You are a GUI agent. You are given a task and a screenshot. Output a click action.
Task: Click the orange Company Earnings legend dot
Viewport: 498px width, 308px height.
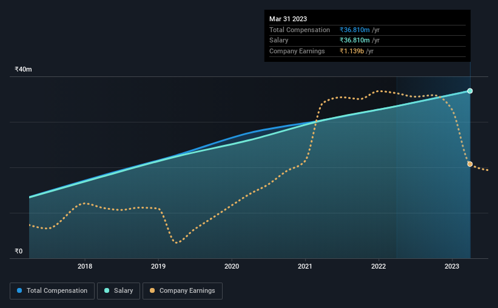pyautogui.click(x=152, y=290)
